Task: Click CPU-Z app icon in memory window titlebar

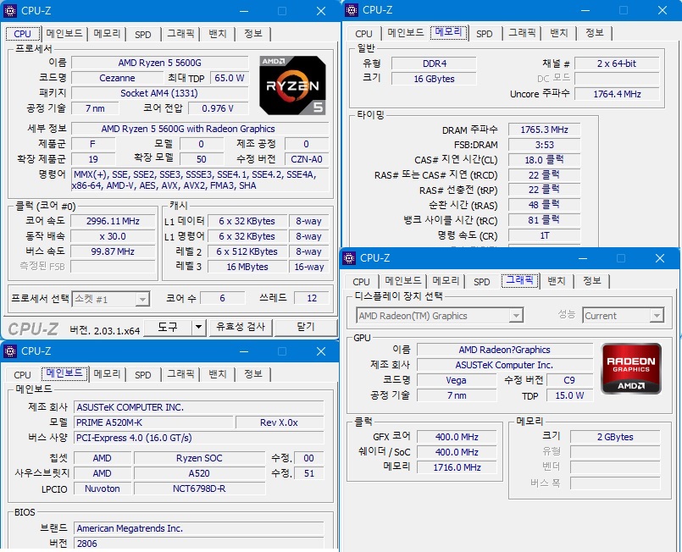Action: tap(352, 10)
